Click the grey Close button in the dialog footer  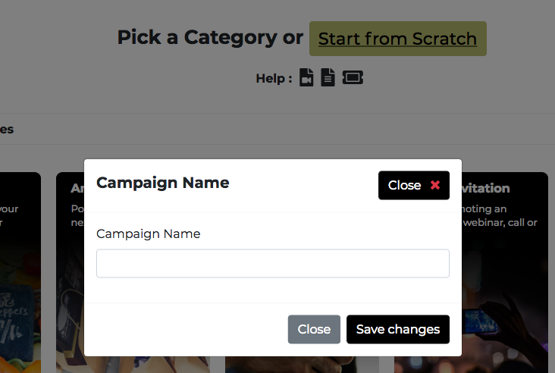[x=314, y=329]
